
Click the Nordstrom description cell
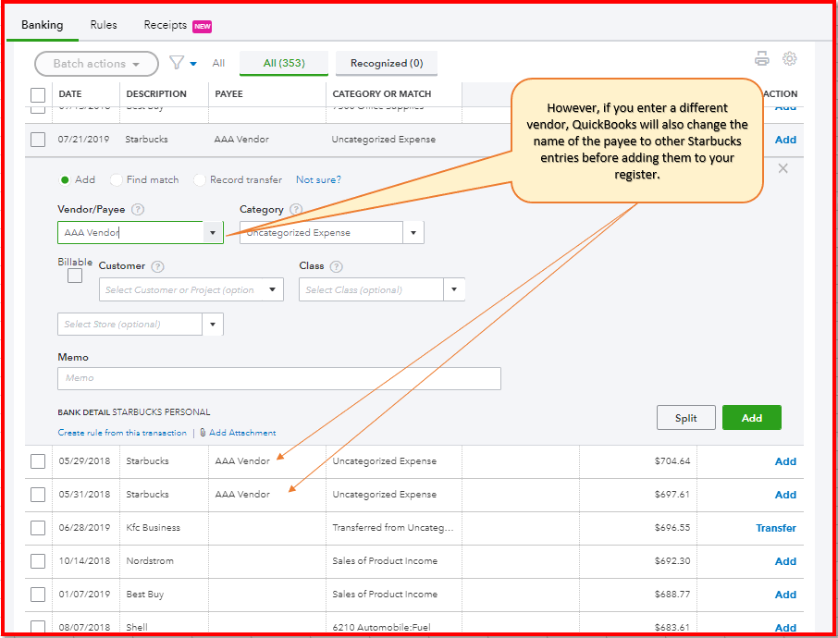click(x=150, y=561)
